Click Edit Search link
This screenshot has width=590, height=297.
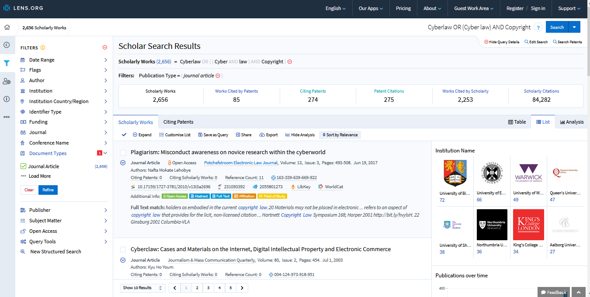click(x=536, y=42)
